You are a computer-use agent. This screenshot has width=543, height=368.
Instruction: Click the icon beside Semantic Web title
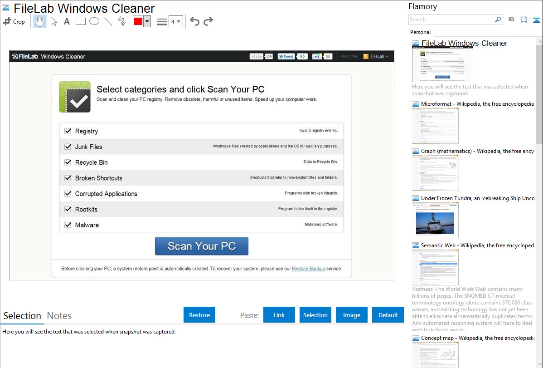[416, 245]
